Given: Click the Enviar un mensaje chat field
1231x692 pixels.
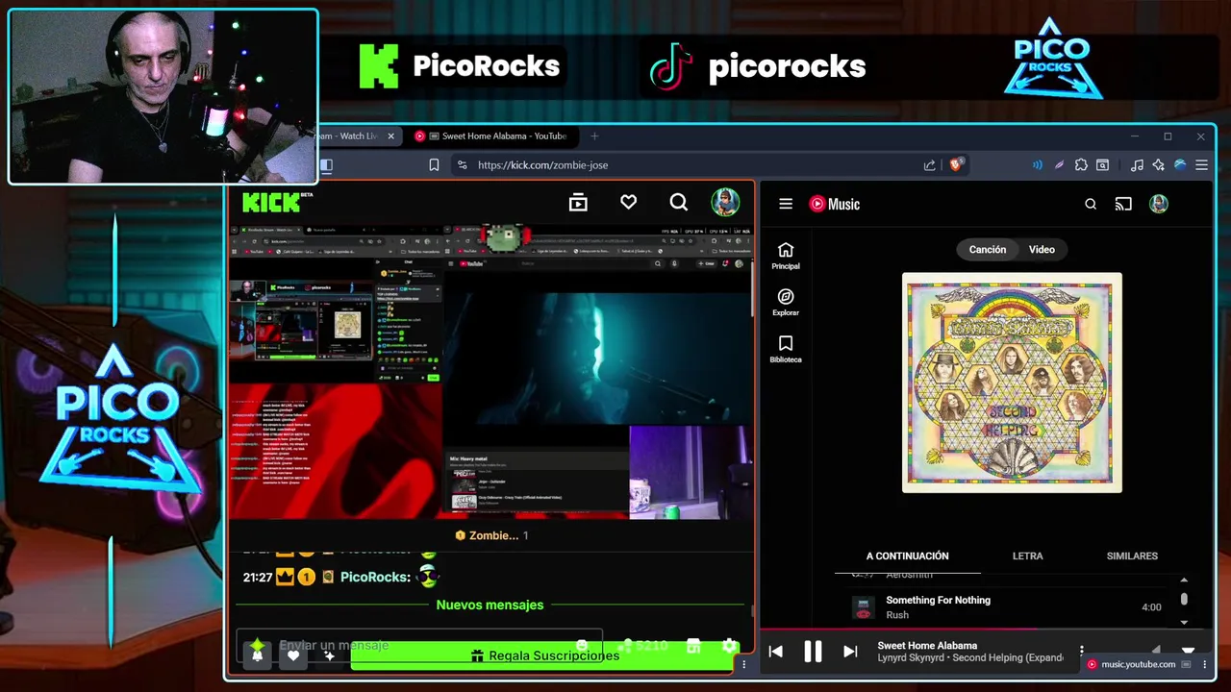Looking at the screenshot, I should click(x=419, y=645).
